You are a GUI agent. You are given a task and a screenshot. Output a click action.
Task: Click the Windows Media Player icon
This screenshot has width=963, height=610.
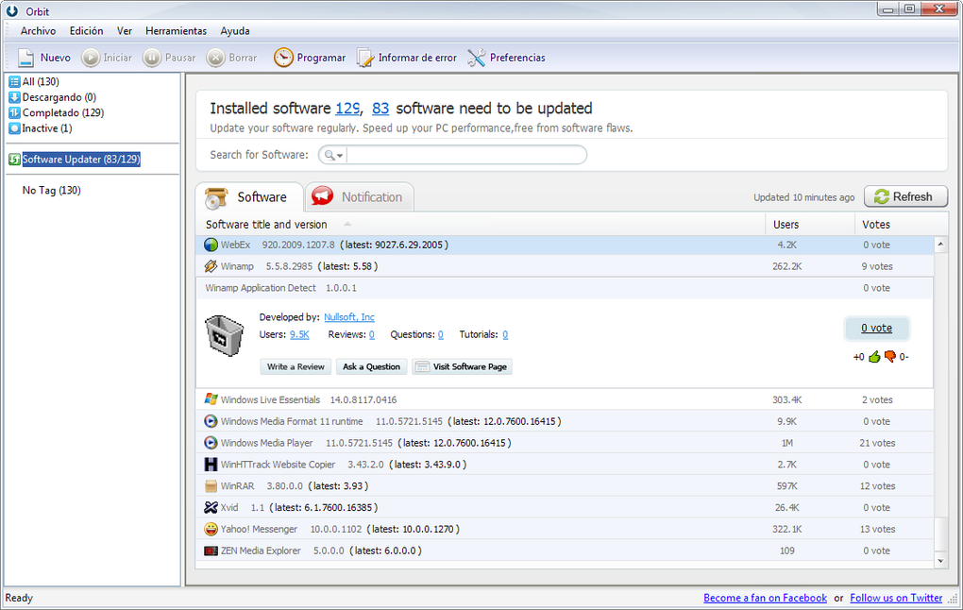(x=211, y=443)
